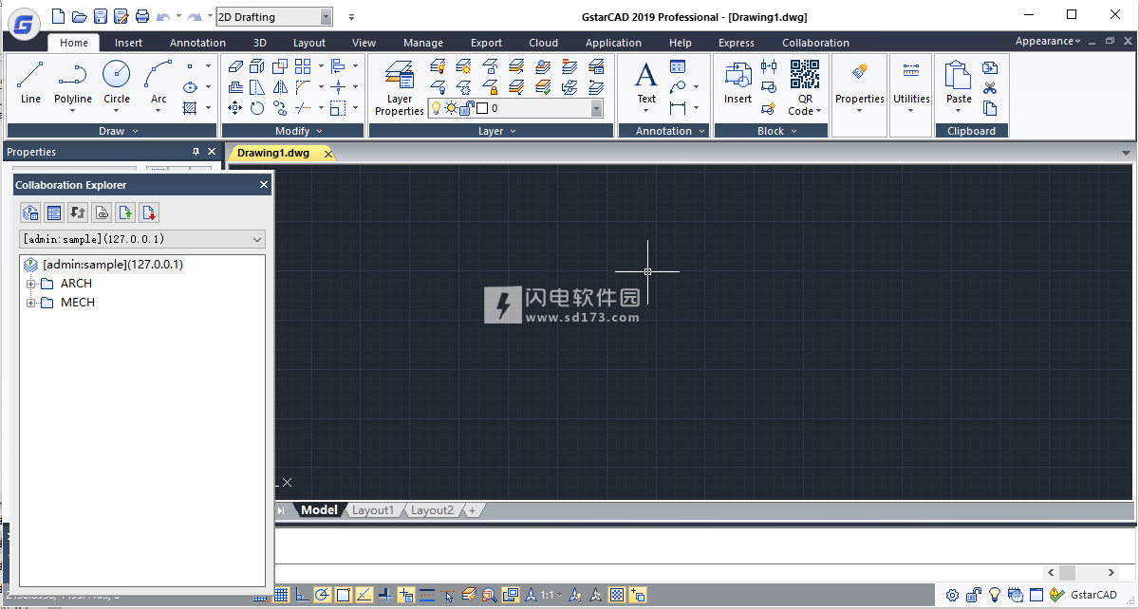The image size is (1139, 609).
Task: Click the Utilities measure icon
Action: pos(911,72)
